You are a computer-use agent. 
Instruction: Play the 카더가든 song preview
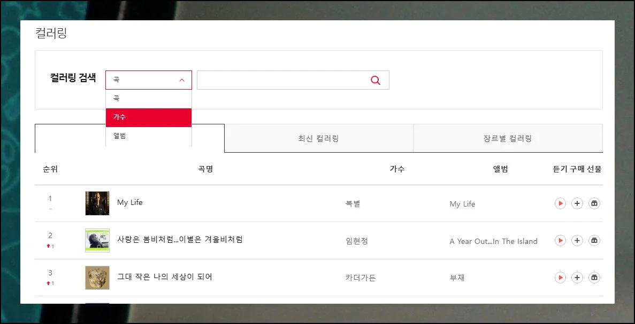coord(560,278)
